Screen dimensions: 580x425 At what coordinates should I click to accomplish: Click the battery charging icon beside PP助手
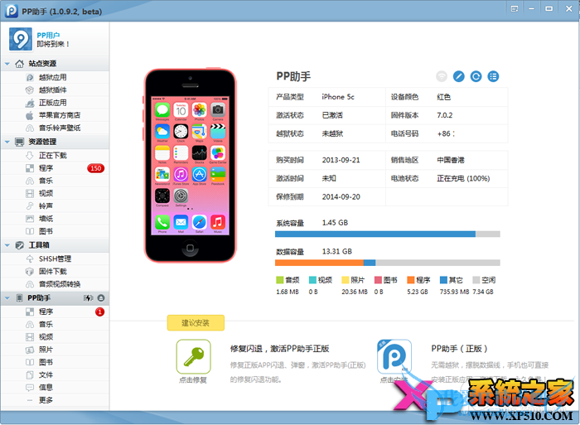[89, 297]
